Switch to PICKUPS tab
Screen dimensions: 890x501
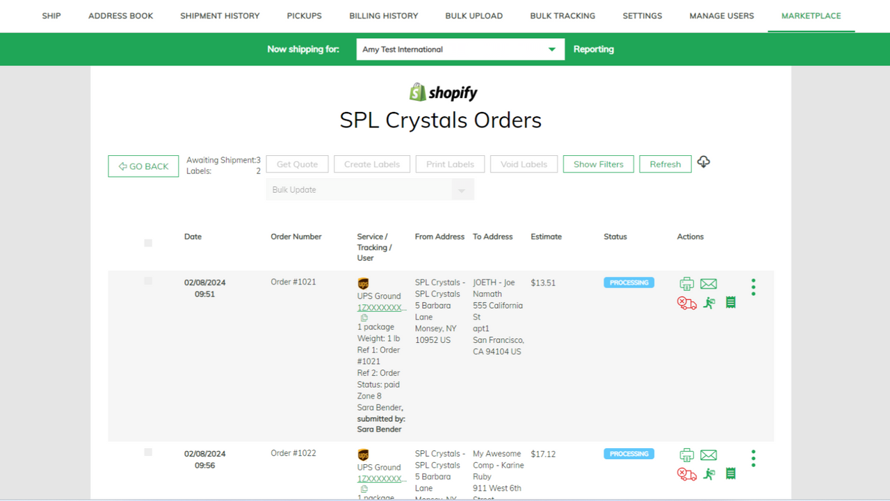click(305, 15)
